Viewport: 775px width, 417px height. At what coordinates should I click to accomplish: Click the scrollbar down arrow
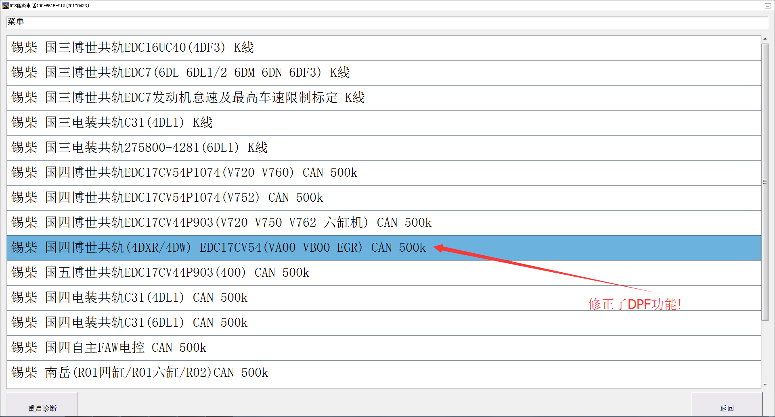[x=765, y=385]
